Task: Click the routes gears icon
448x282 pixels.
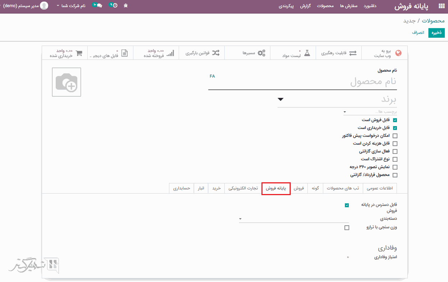Action: pyautogui.click(x=262, y=53)
